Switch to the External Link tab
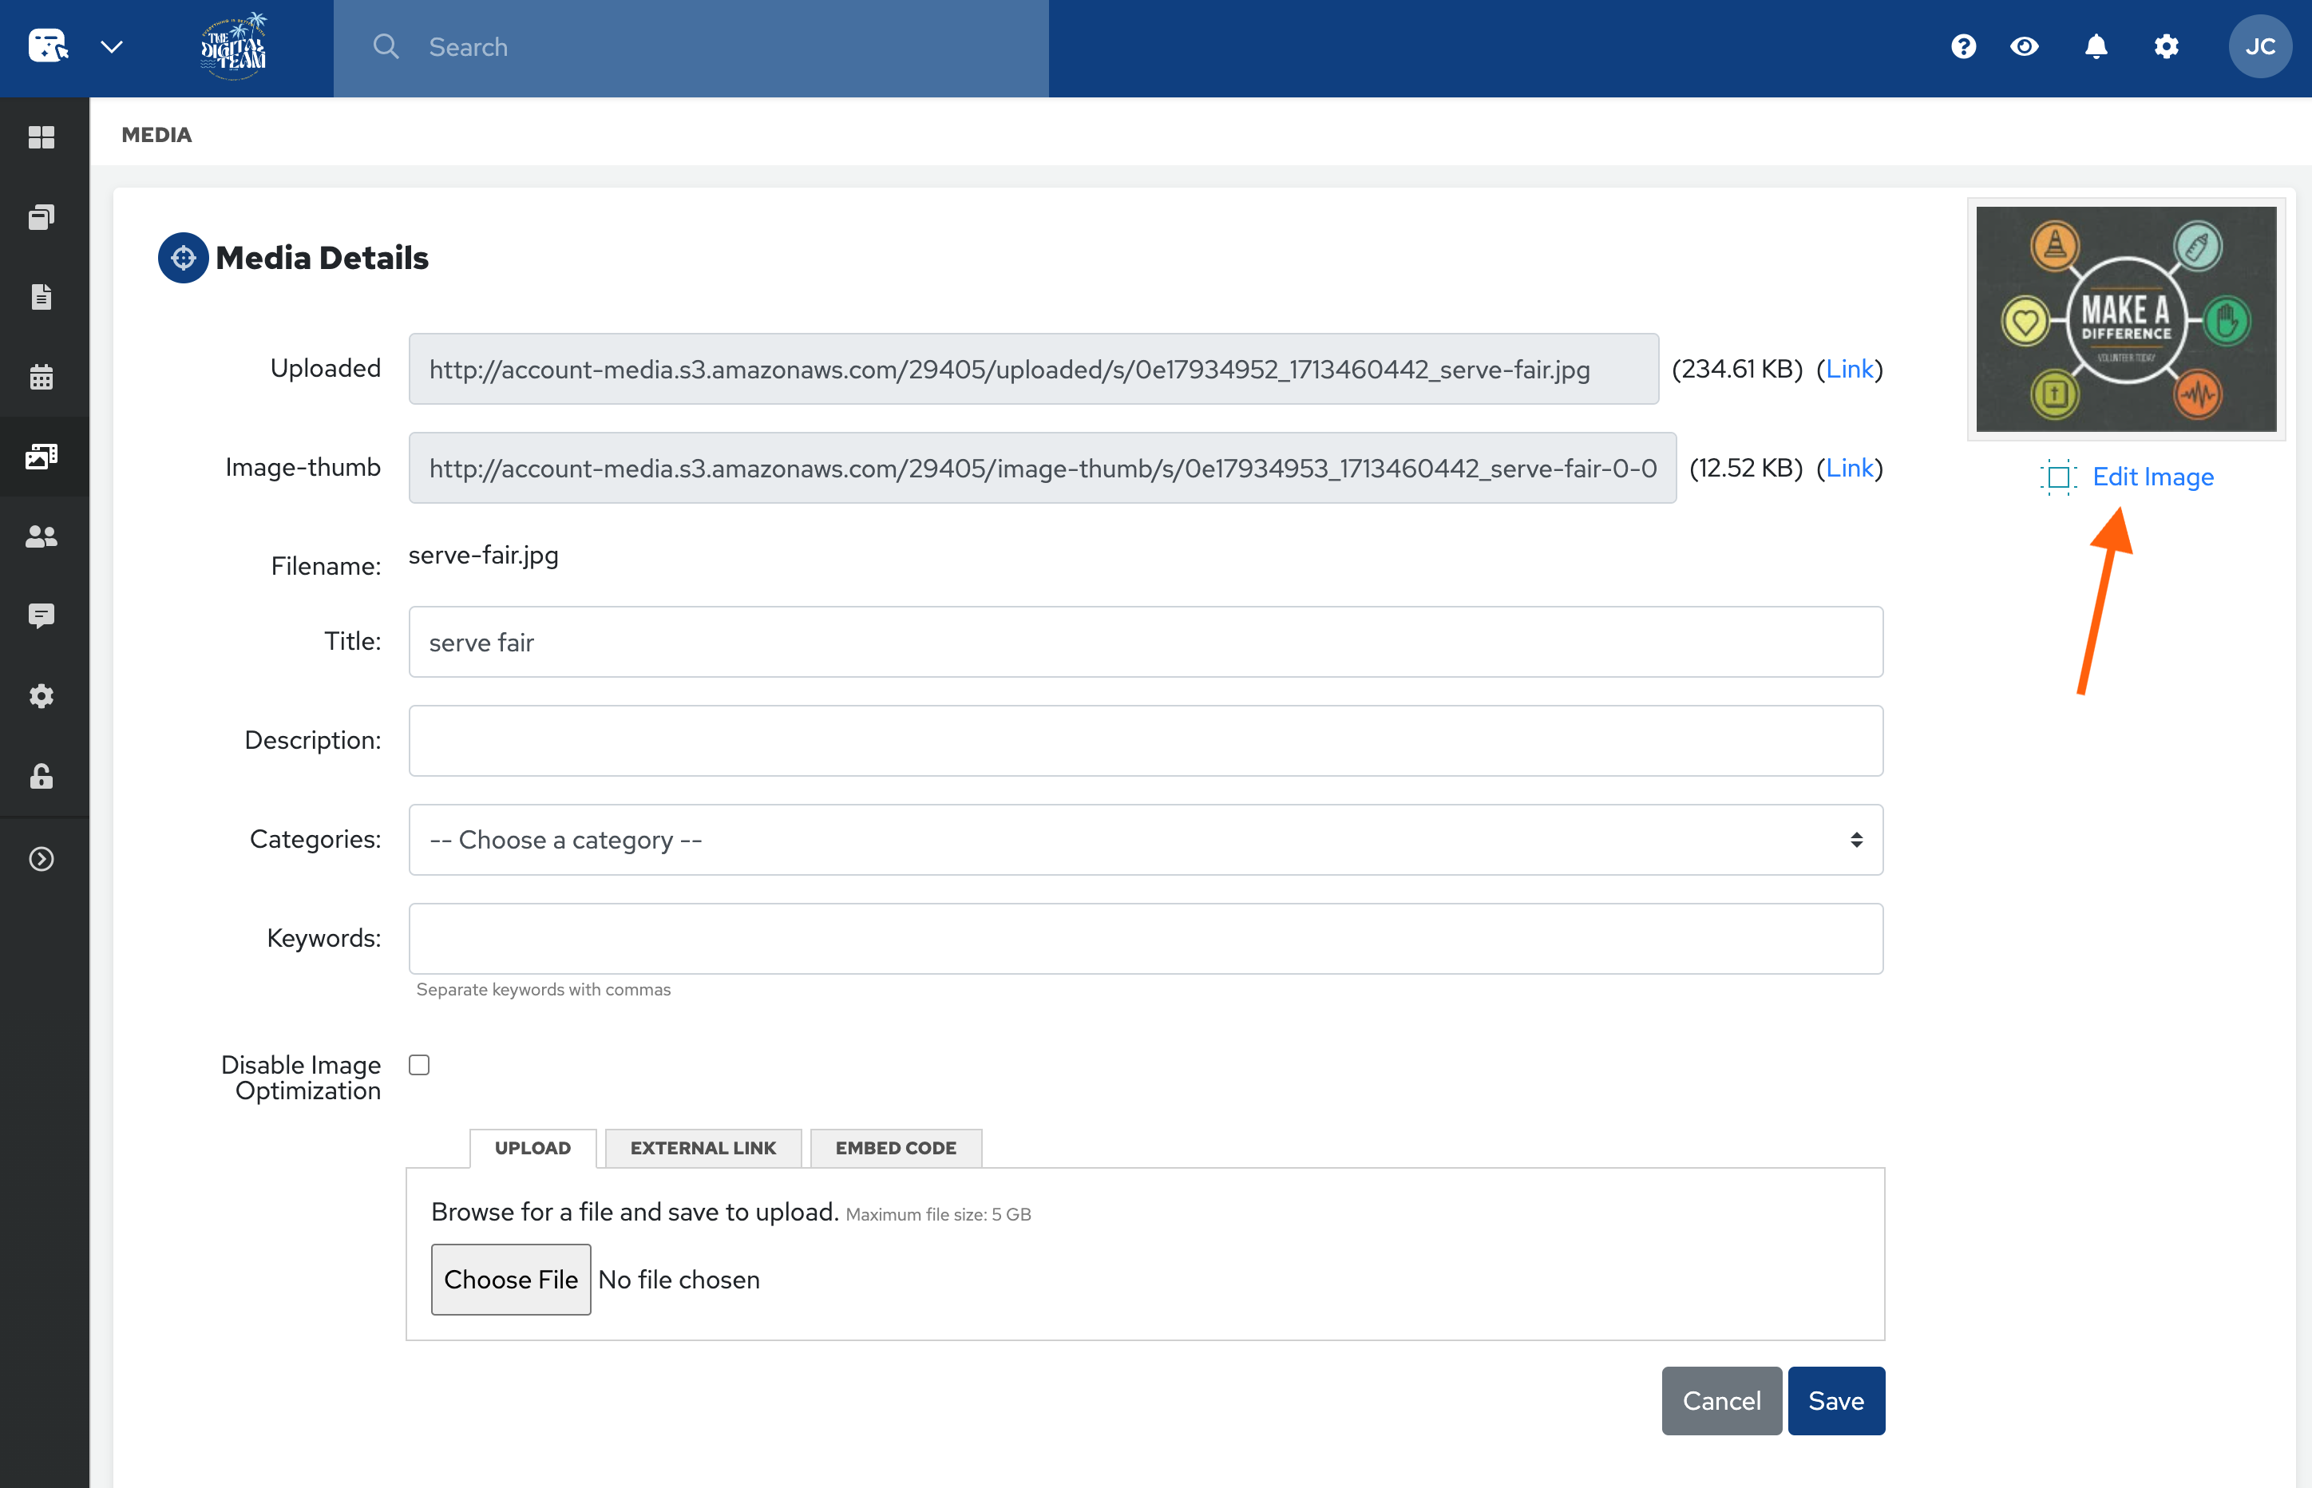The height and width of the screenshot is (1488, 2312). 703,1148
